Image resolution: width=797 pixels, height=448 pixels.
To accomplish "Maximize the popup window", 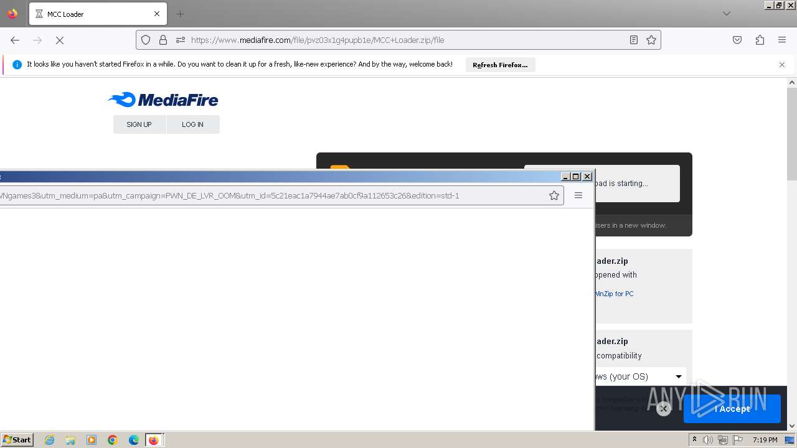I will [576, 177].
